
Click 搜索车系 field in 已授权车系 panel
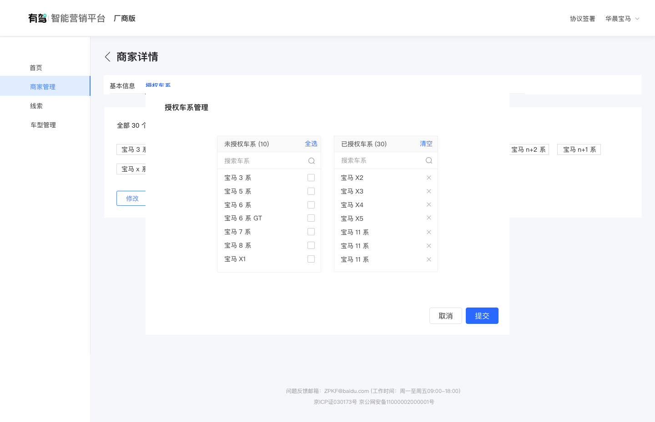coord(386,160)
